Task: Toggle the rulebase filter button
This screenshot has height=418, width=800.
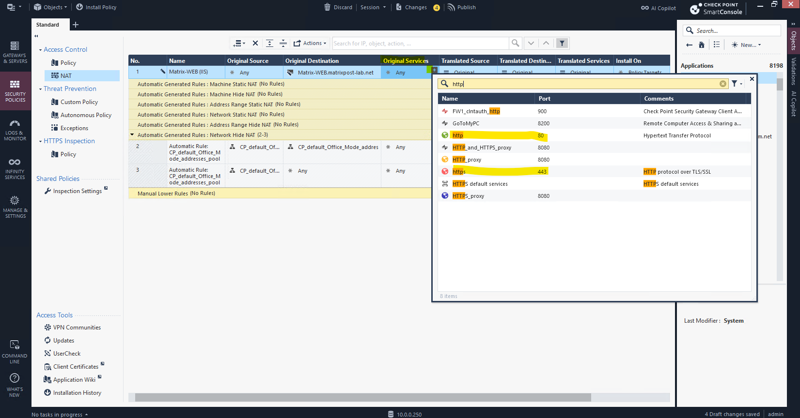Action: tap(562, 43)
